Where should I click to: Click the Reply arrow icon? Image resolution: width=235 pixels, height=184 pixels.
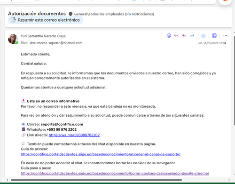pos(176,36)
